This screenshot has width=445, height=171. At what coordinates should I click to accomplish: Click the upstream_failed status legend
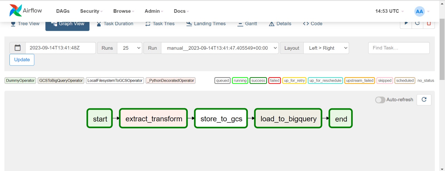[360, 81]
